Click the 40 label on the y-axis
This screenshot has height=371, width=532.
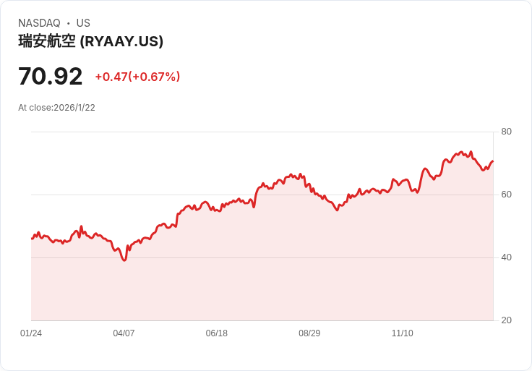[x=507, y=257]
